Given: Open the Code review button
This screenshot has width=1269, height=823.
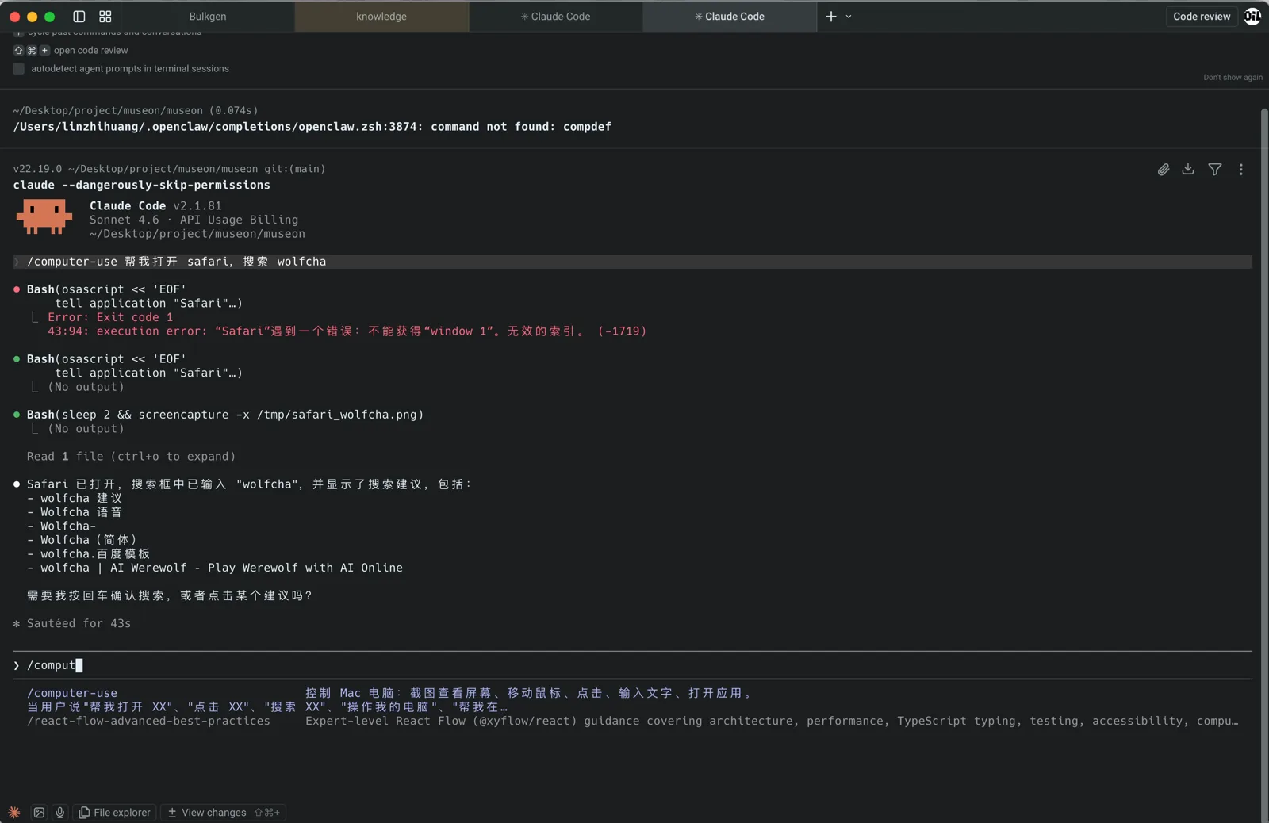Looking at the screenshot, I should pyautogui.click(x=1202, y=17).
